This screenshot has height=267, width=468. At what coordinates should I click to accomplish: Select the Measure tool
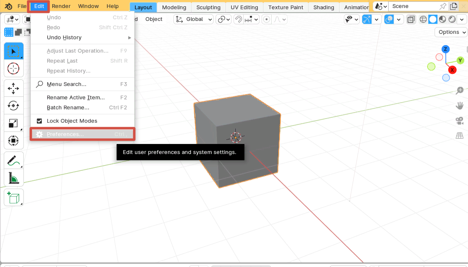point(13,178)
